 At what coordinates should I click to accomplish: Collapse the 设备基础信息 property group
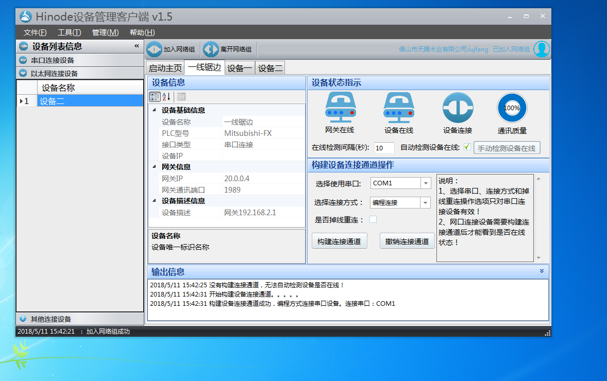(x=155, y=110)
